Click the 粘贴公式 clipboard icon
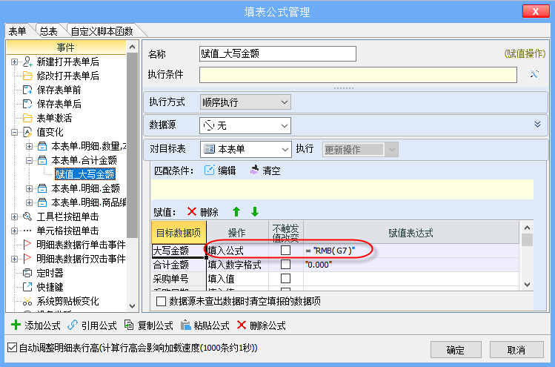Screen dimensions: 555x367 click(185, 325)
